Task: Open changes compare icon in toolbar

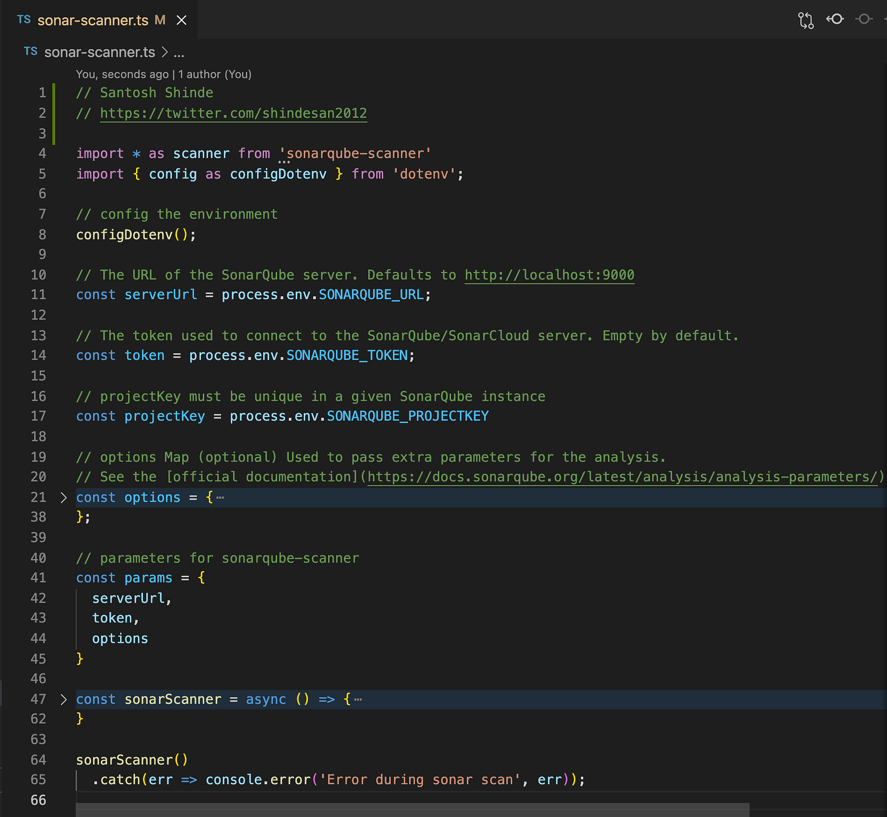Action: [805, 20]
